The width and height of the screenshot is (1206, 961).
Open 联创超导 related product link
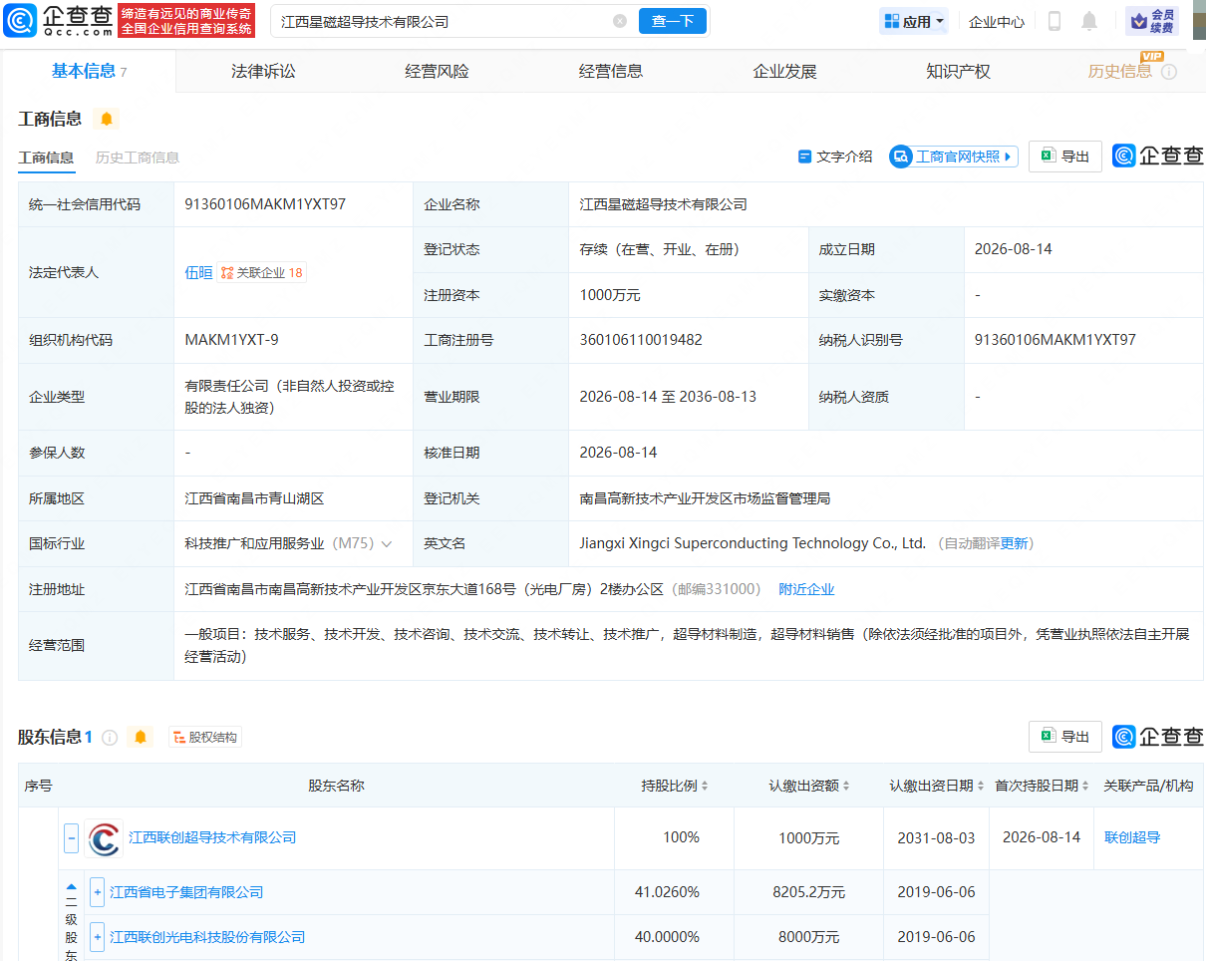pyautogui.click(x=1132, y=837)
